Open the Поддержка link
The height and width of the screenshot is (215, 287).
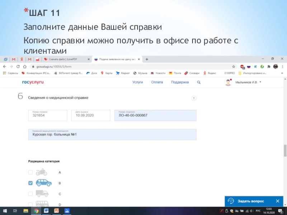point(180,82)
